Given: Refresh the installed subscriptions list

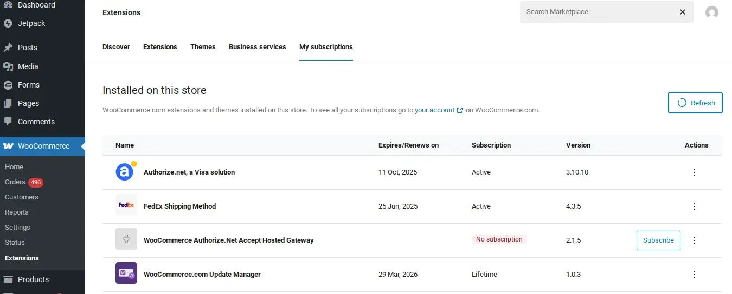Looking at the screenshot, I should pyautogui.click(x=695, y=103).
